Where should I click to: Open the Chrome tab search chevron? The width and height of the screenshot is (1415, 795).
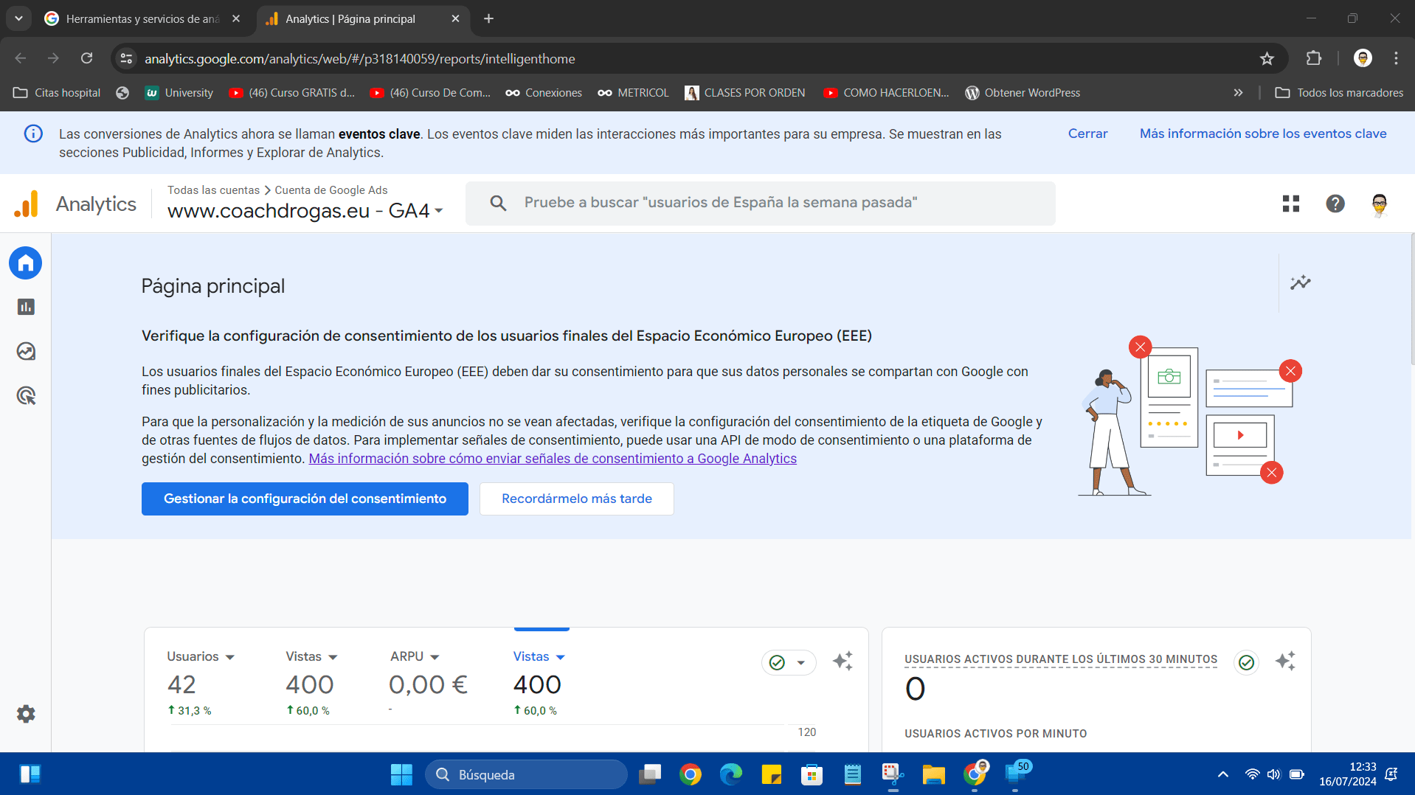click(x=18, y=18)
